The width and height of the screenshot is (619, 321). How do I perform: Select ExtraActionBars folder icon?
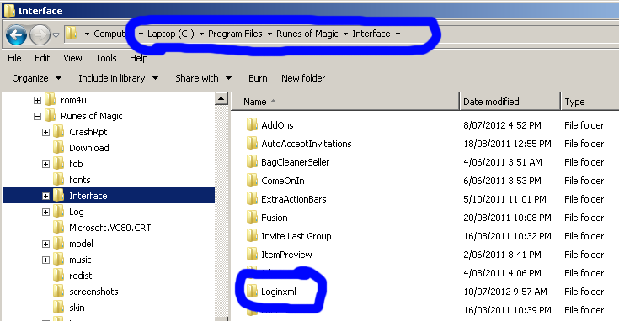tap(252, 198)
